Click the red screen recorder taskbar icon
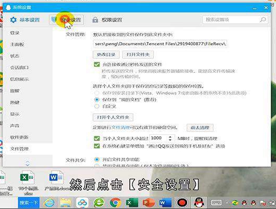Viewport: 276px width, 209px height. pos(182,203)
